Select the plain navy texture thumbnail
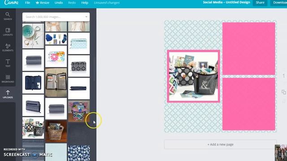Viewport: 287px width, 161px height. [x=79, y=134]
